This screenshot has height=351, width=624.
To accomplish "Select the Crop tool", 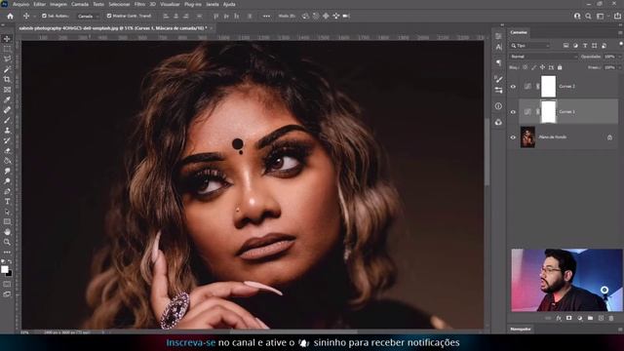I will [7, 79].
